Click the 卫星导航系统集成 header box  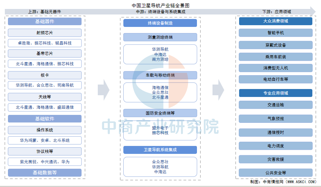pos(160,150)
